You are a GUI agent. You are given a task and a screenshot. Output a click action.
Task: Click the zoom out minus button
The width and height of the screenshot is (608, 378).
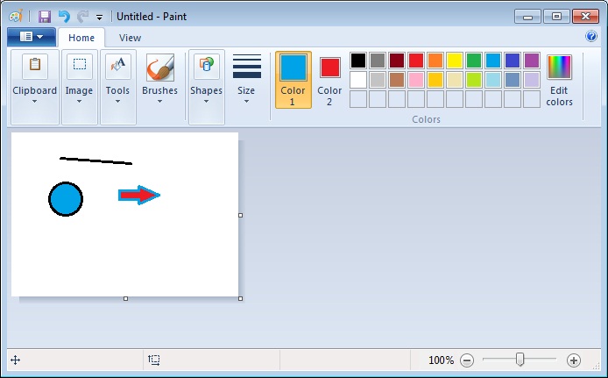pos(467,360)
